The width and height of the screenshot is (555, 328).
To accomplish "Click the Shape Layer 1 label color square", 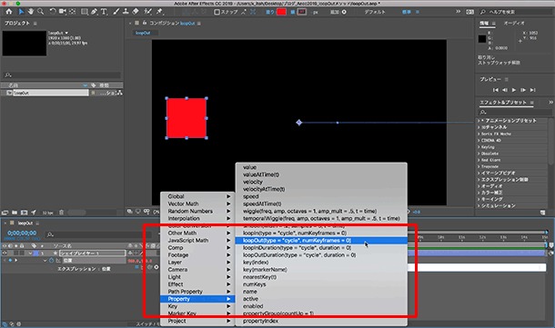I will click(x=36, y=253).
